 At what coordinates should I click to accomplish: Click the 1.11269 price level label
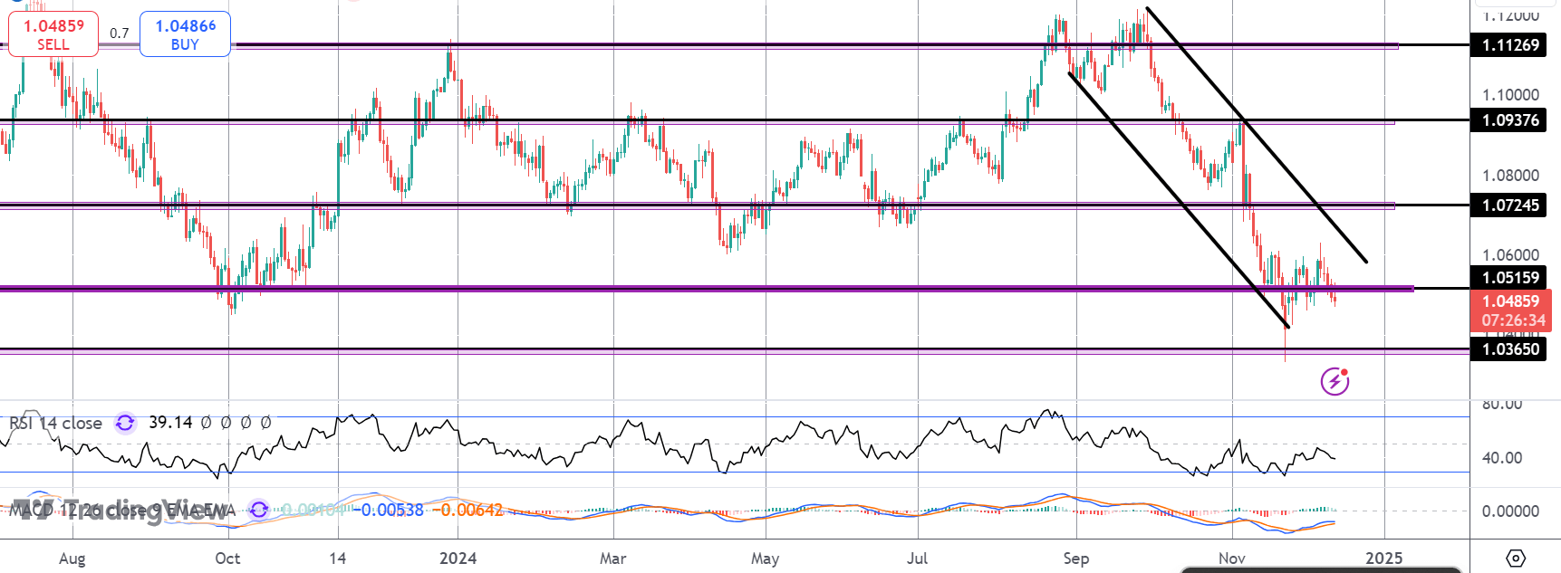pyautogui.click(x=1510, y=44)
